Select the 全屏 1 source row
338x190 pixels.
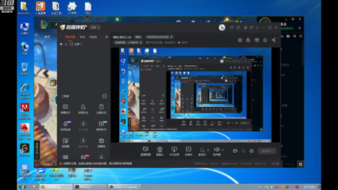84,44
